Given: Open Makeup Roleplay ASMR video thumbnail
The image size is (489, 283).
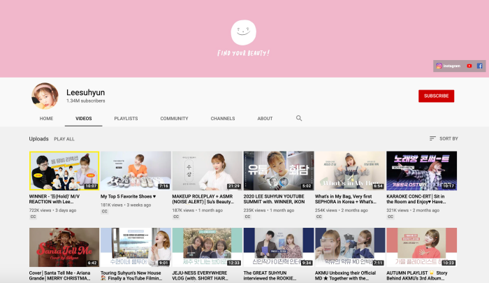Looking at the screenshot, I should [207, 170].
